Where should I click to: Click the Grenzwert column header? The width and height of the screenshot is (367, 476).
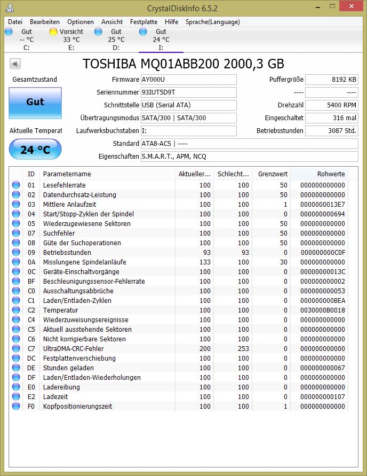tap(272, 174)
